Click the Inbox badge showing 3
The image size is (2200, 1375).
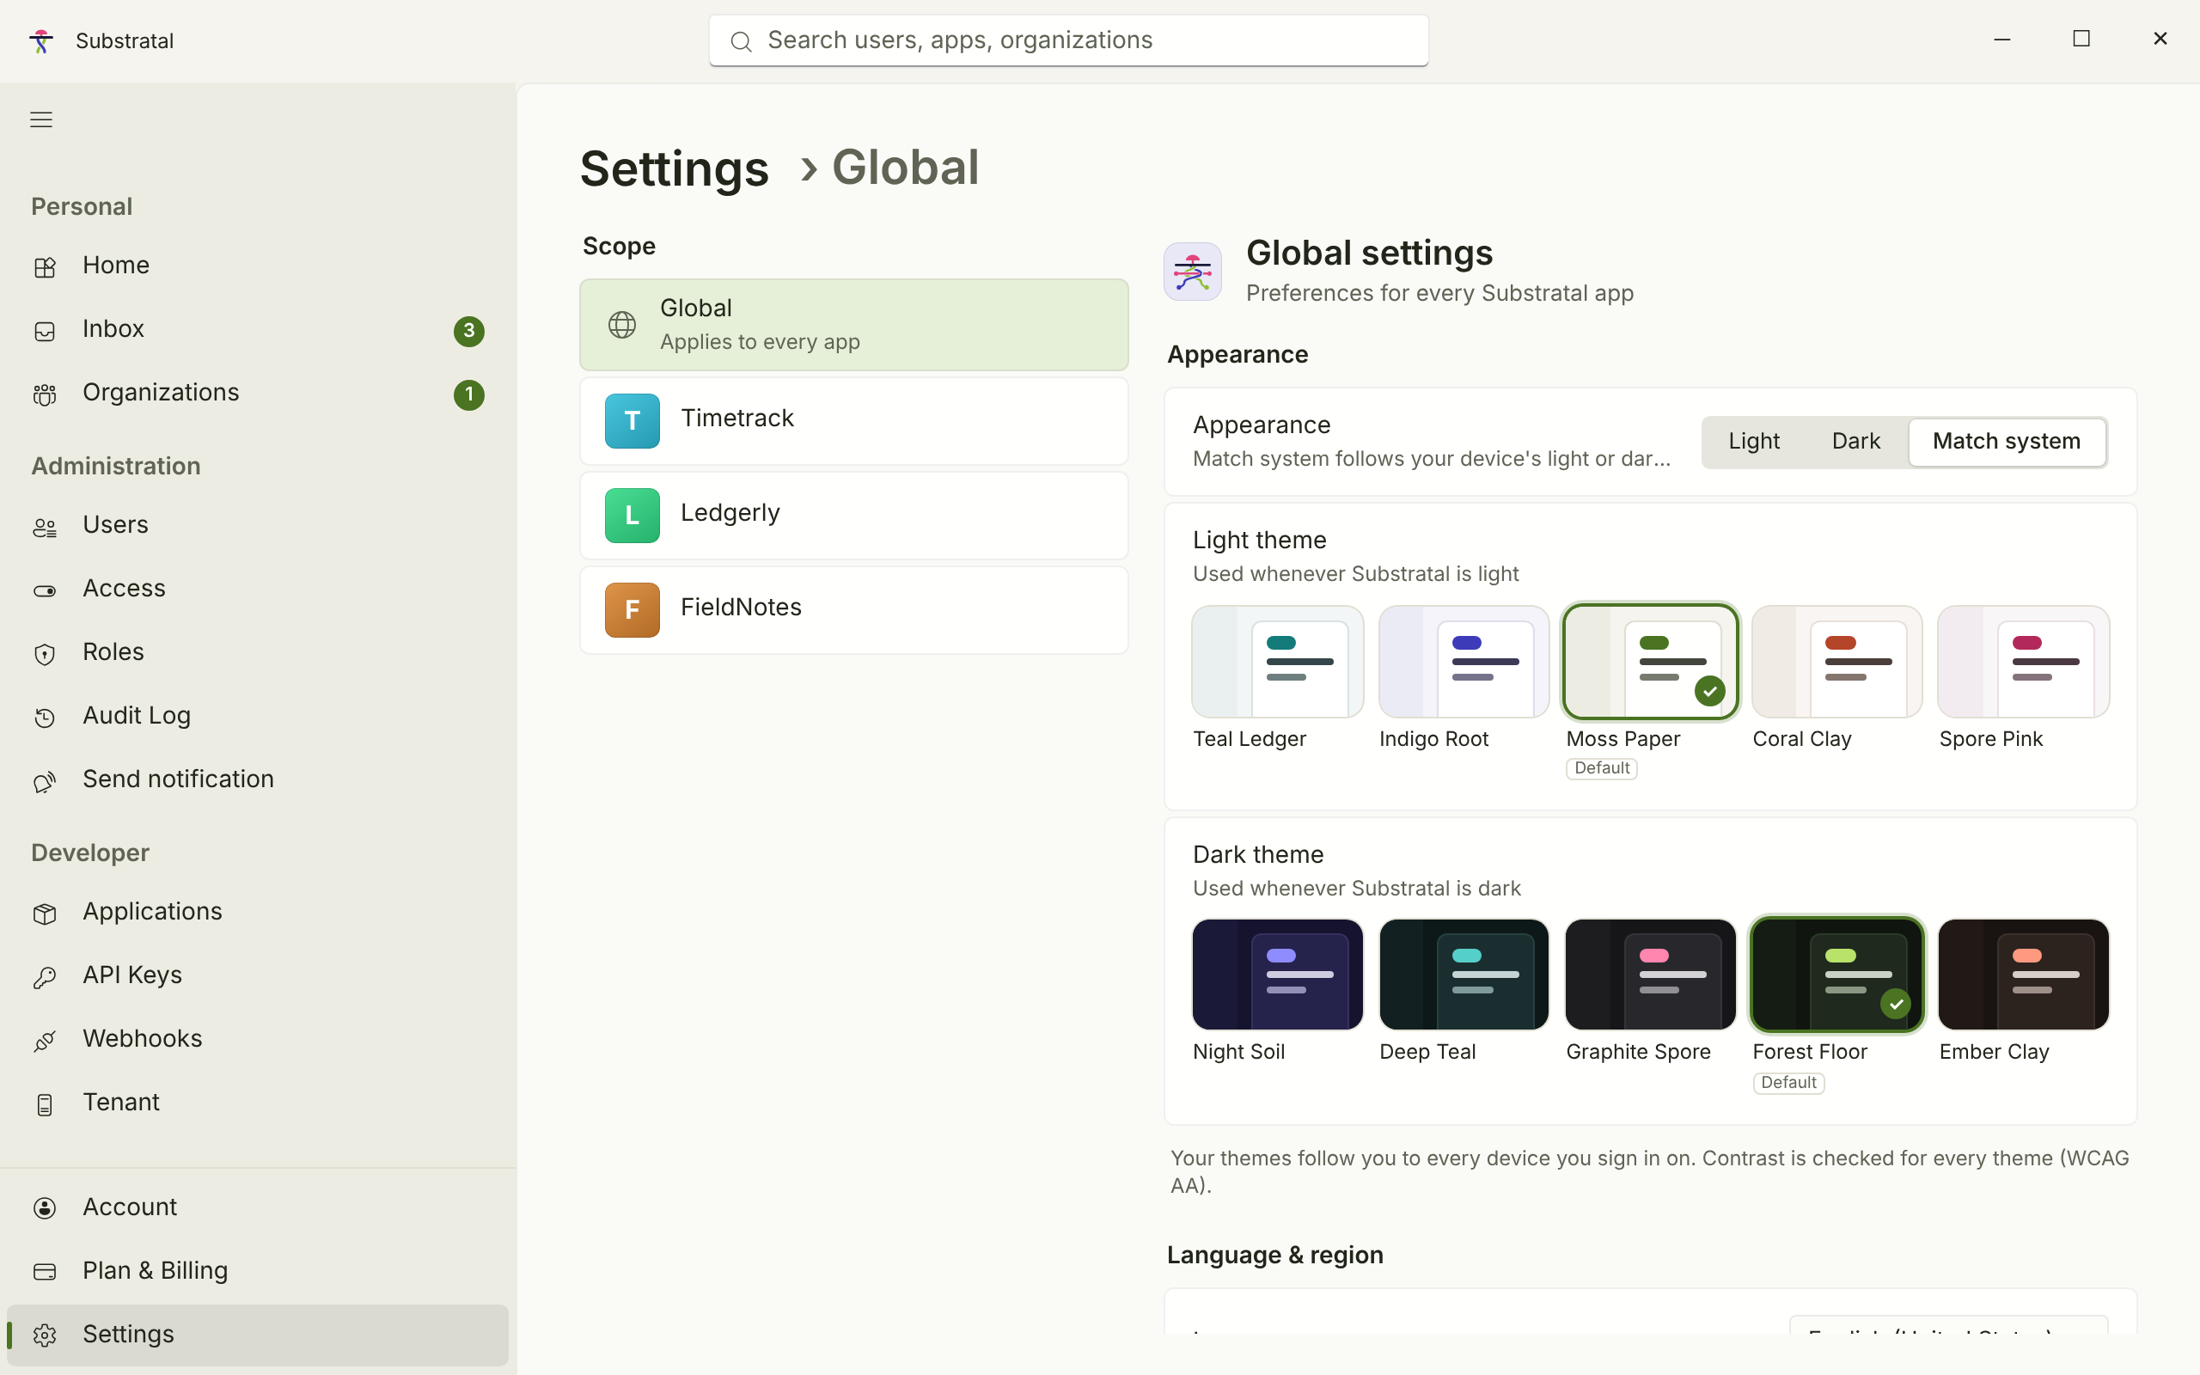pyautogui.click(x=469, y=331)
